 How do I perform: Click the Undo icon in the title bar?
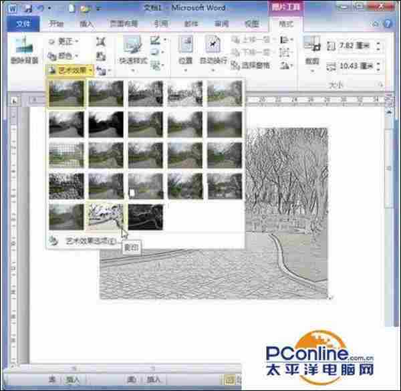[39, 7]
